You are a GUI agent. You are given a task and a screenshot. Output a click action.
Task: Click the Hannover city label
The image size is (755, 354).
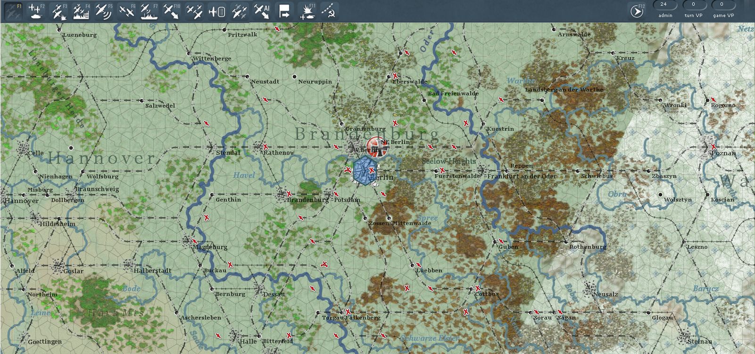point(22,201)
